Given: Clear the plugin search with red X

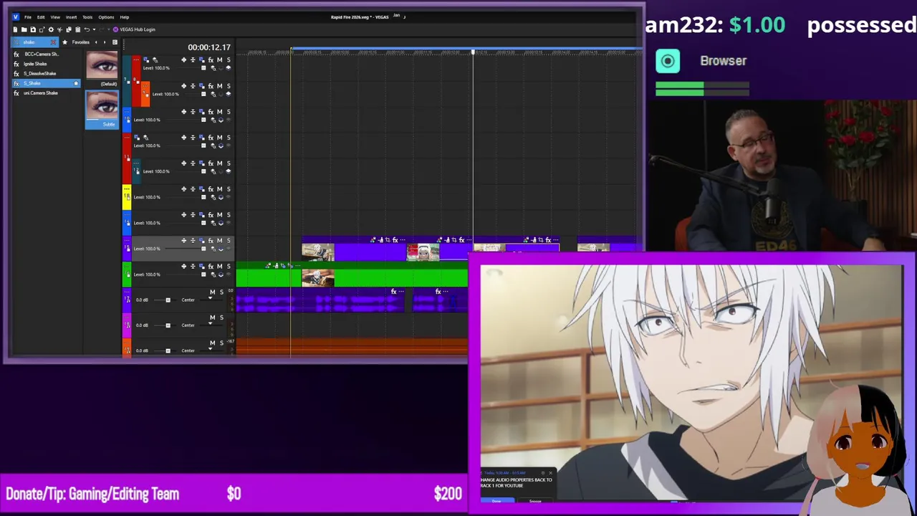Looking at the screenshot, I should click(x=53, y=42).
